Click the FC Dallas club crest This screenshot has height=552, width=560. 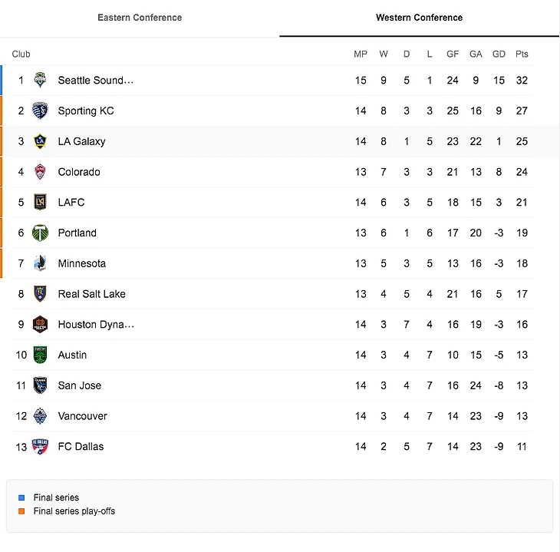pos(40,447)
